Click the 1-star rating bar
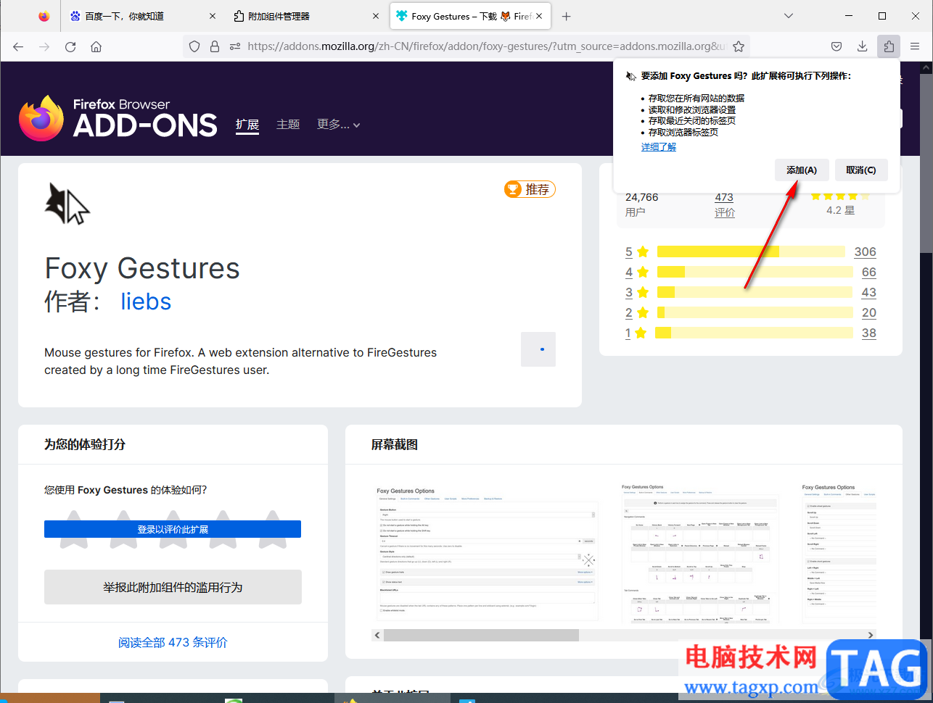 754,333
